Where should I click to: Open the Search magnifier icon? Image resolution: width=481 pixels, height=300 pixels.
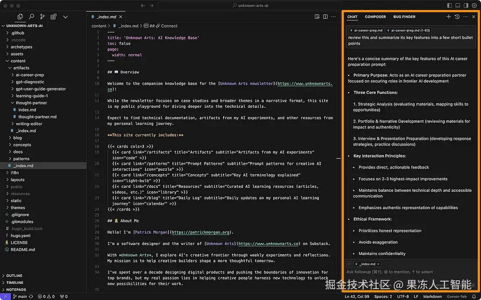pos(31,17)
